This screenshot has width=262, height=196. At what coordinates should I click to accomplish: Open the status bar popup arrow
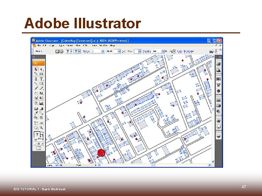(96, 166)
